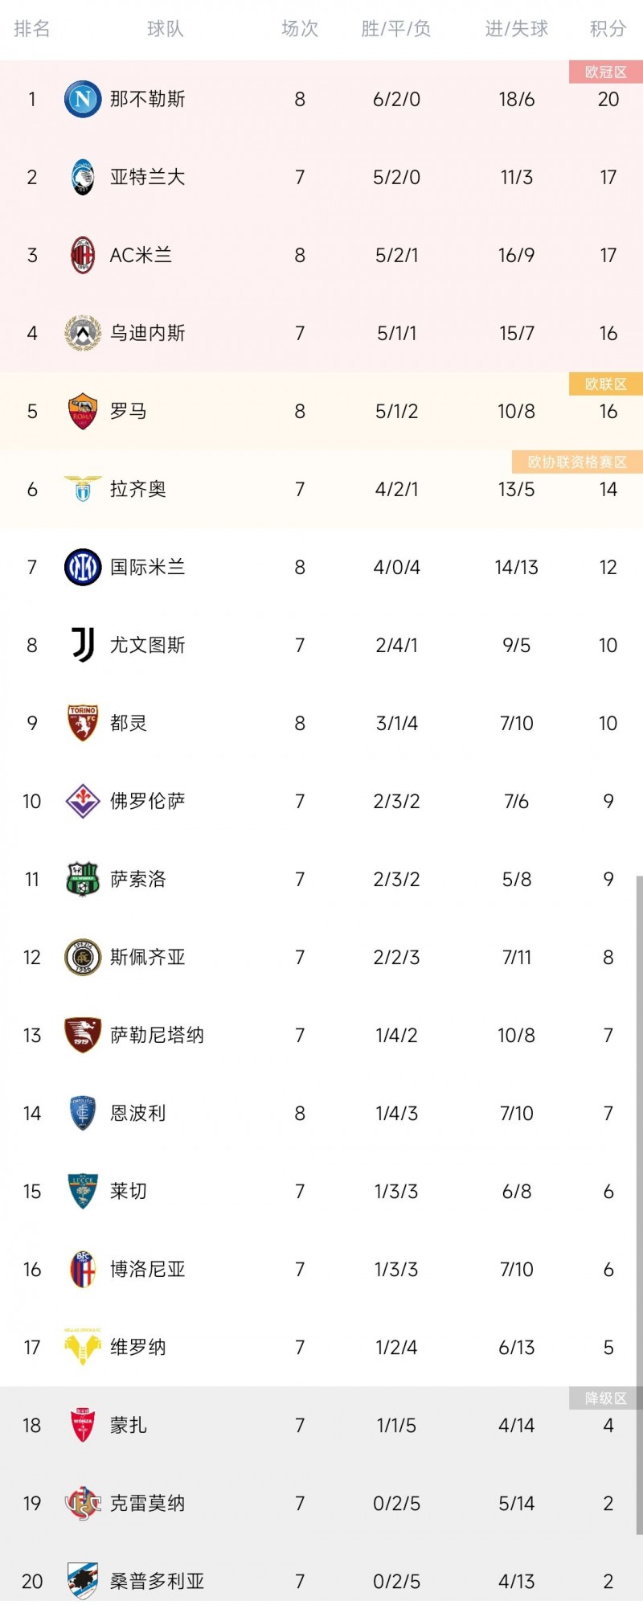Viewport: 643px width, 1605px height.
Task: Tap the 欧冠区 zone label
Action: pos(606,72)
